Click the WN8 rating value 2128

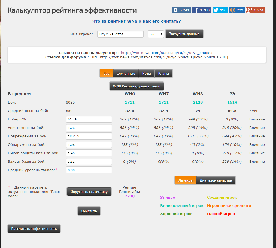point(198,102)
